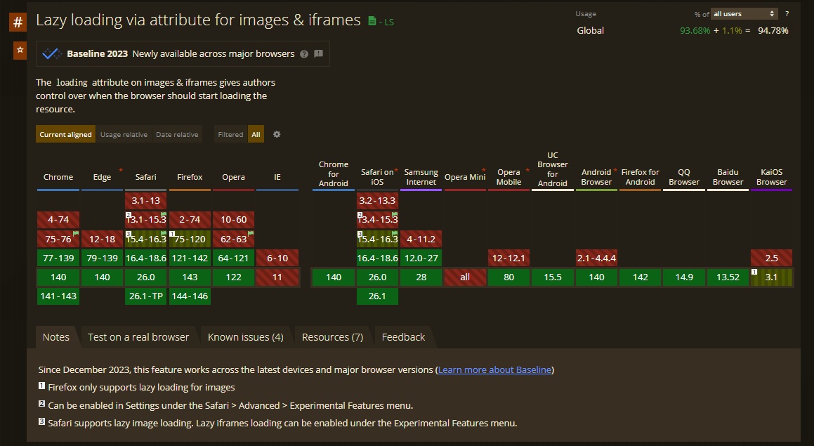Click the Baseline checkmark logo
This screenshot has width=814, height=446.
[52, 53]
